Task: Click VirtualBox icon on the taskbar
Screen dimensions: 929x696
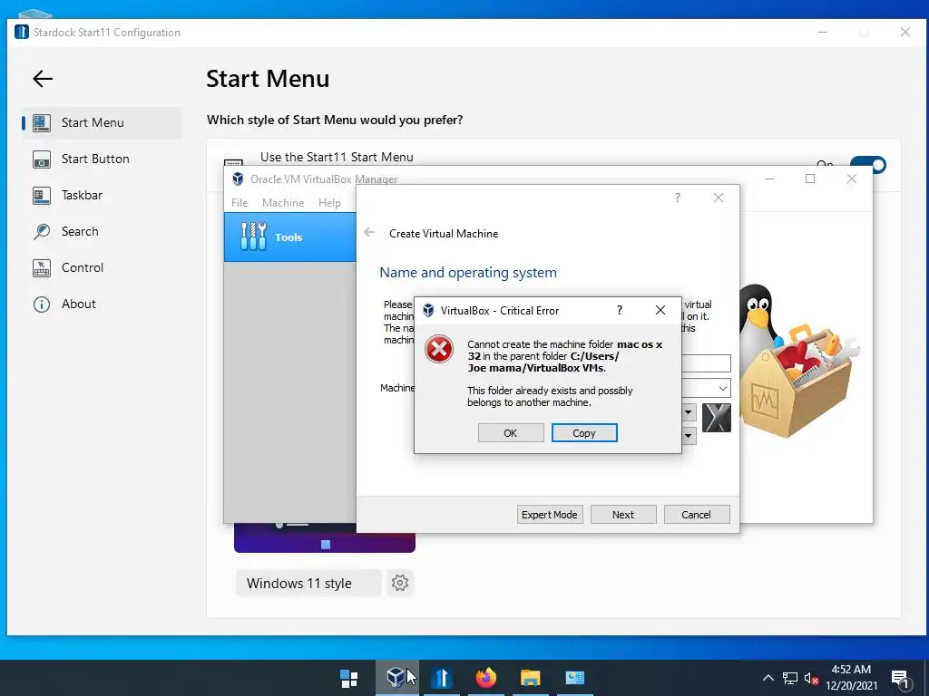Action: tap(396, 678)
